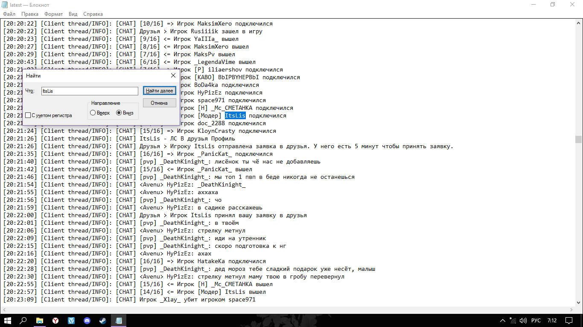Viewport: 583px width, 327px height.
Task: Open the 'Формат' menu
Action: (x=53, y=14)
